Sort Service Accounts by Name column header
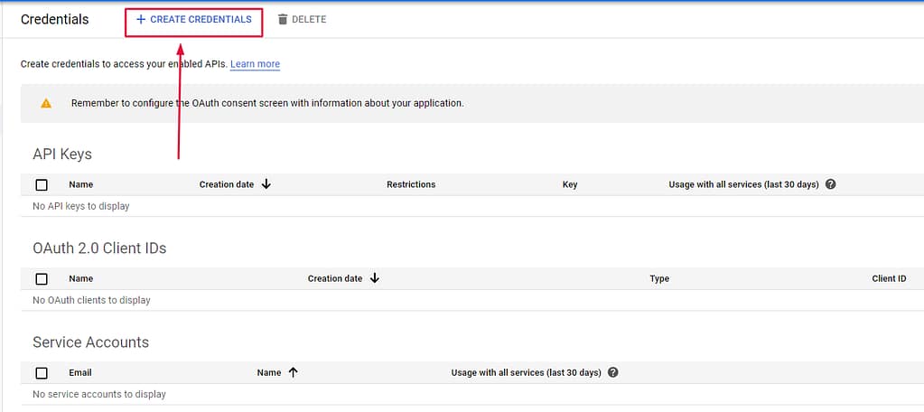 [269, 372]
